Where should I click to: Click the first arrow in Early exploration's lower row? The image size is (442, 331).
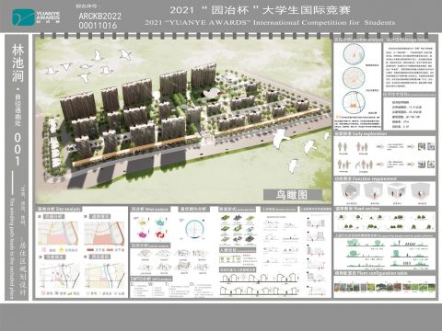tap(379, 165)
